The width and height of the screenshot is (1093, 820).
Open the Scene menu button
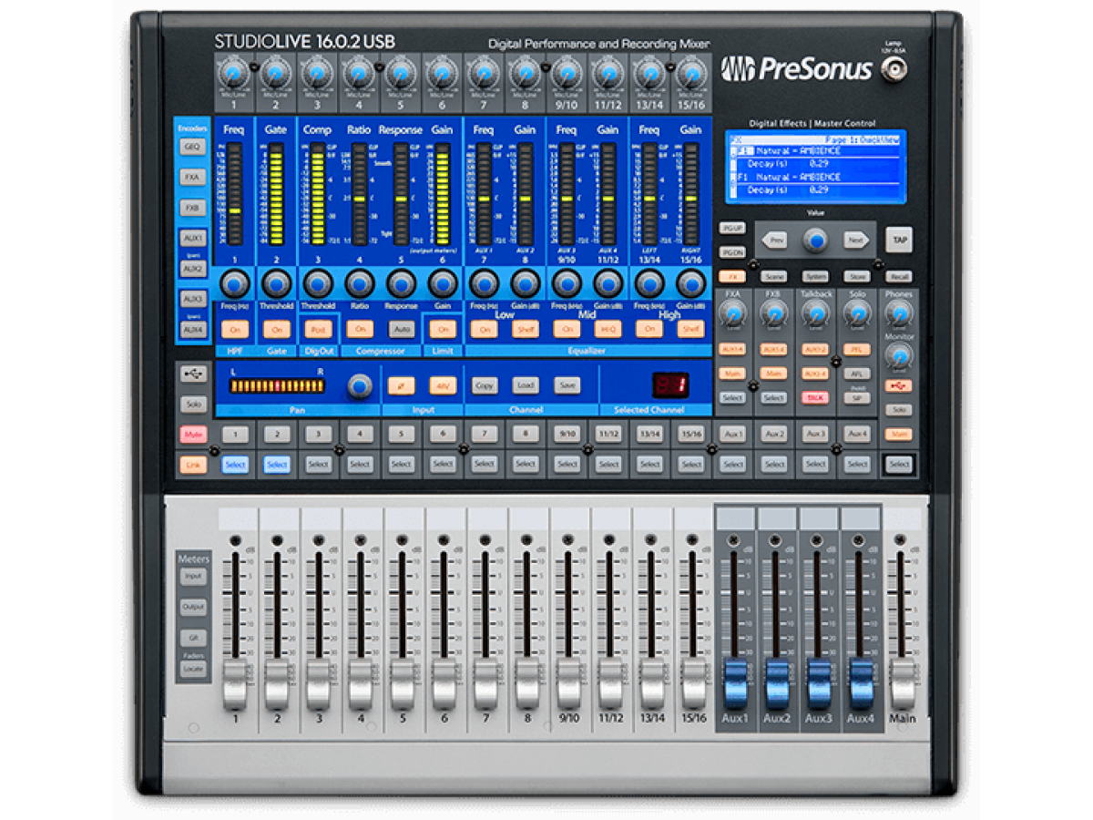pos(774,276)
